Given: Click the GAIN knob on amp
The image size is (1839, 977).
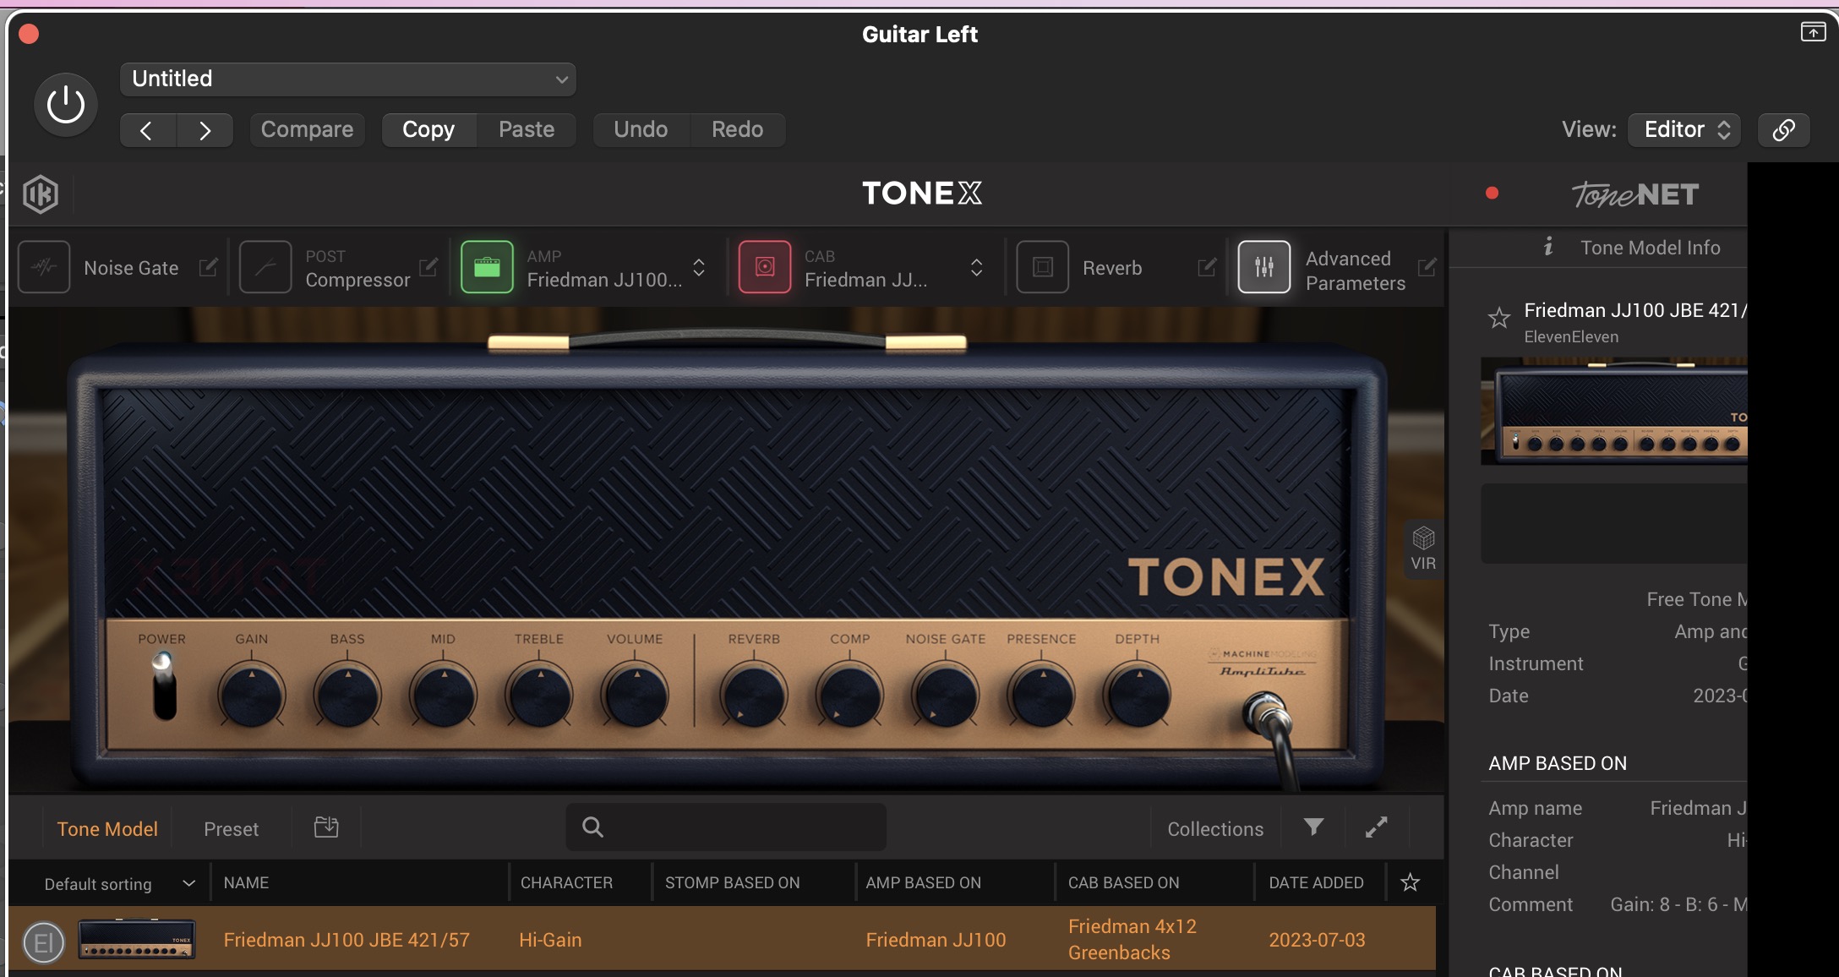Looking at the screenshot, I should pos(251,696).
